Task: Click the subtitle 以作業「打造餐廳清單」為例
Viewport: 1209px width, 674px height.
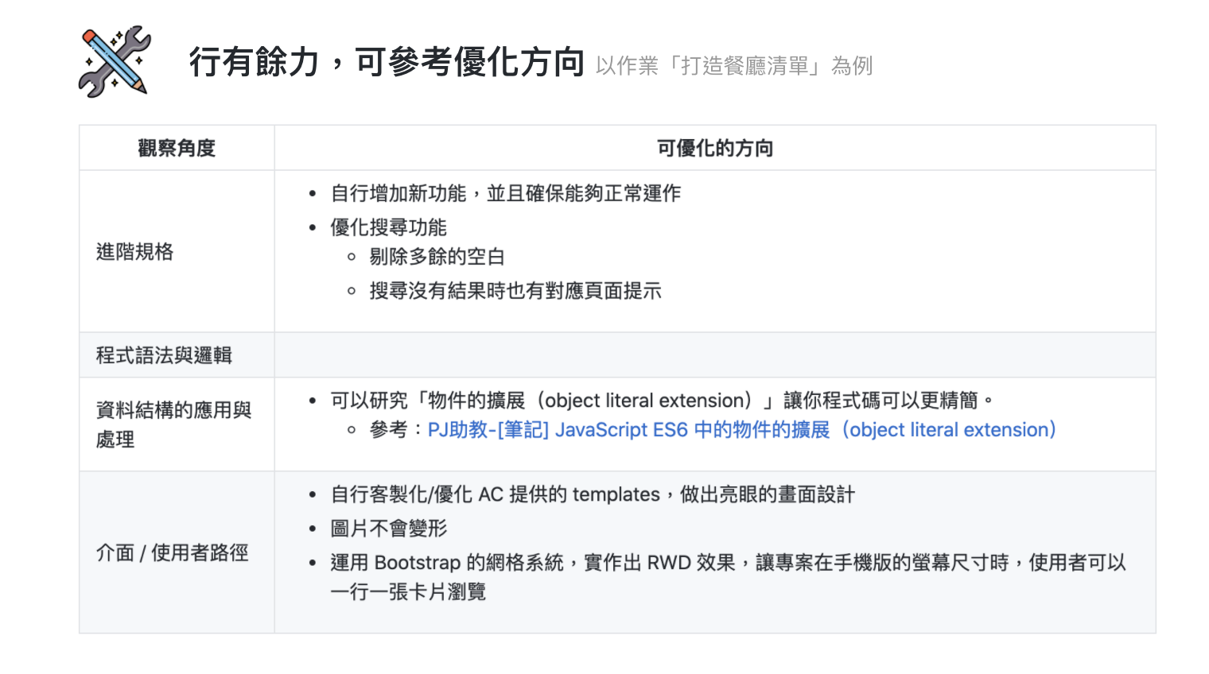Action: coord(733,65)
